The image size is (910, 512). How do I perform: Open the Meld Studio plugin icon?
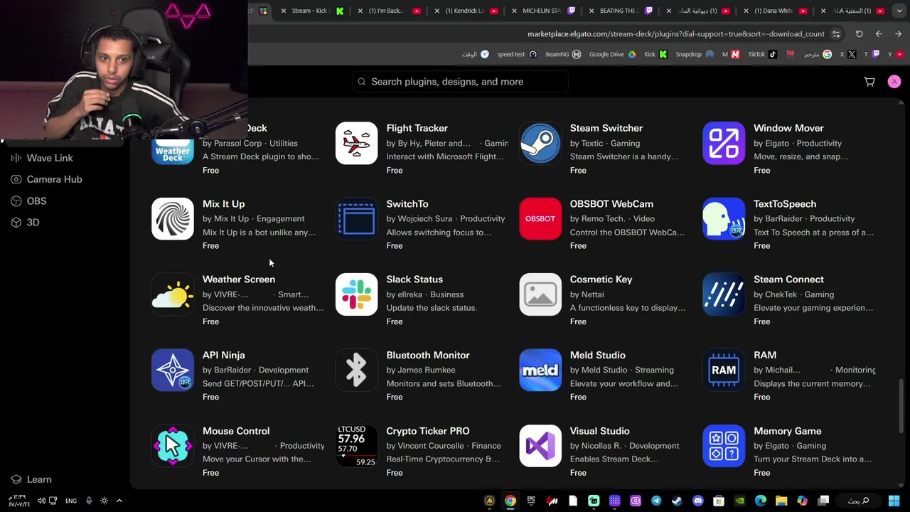pyautogui.click(x=540, y=370)
